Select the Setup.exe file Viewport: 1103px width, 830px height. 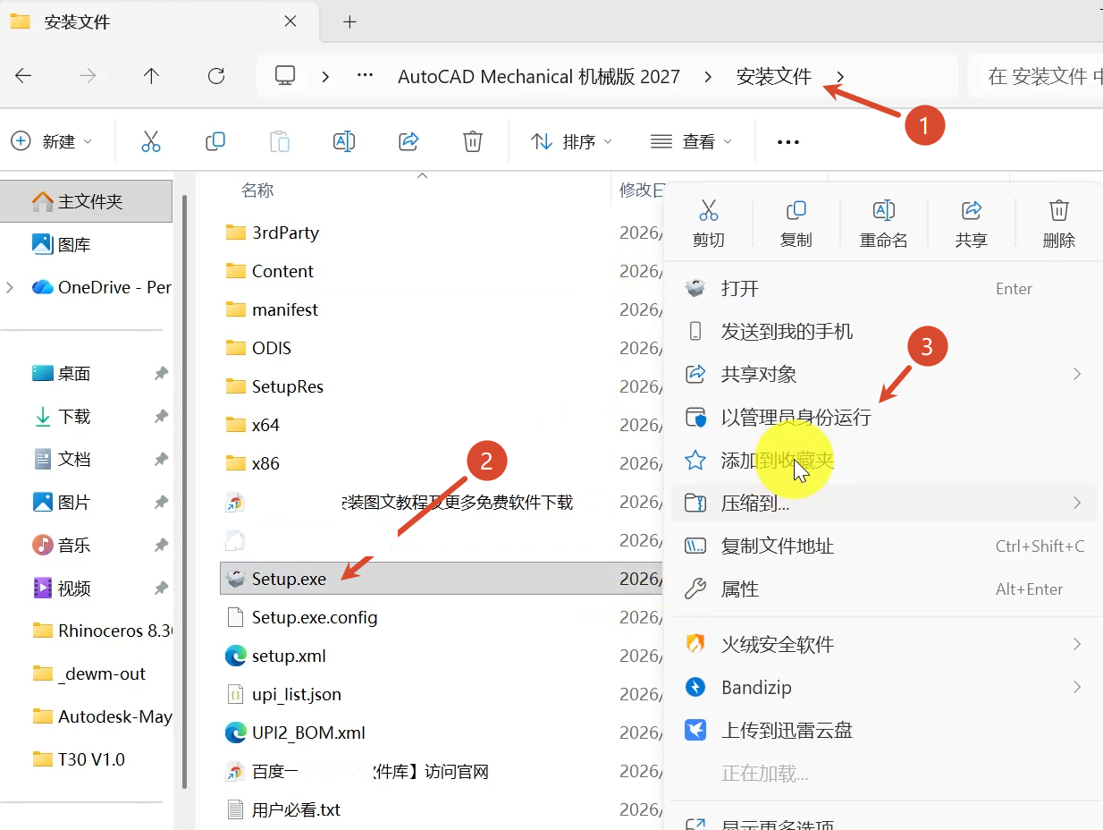(442, 579)
